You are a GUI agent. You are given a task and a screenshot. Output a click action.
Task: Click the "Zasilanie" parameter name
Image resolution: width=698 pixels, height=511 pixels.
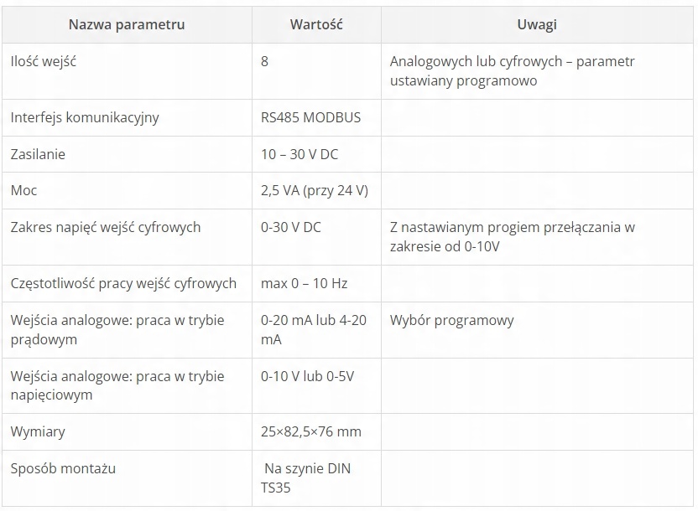[38, 154]
